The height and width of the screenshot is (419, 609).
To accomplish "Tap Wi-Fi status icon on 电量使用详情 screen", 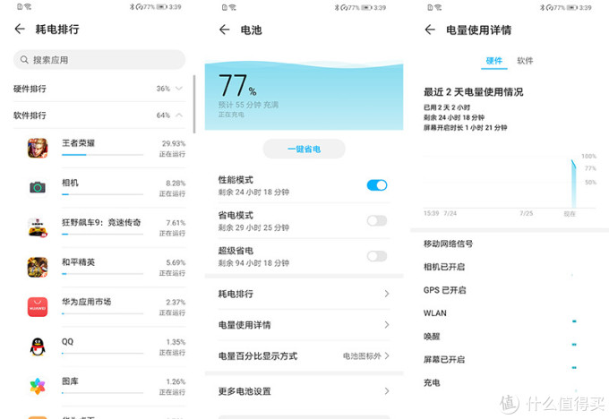I will click(439, 7).
